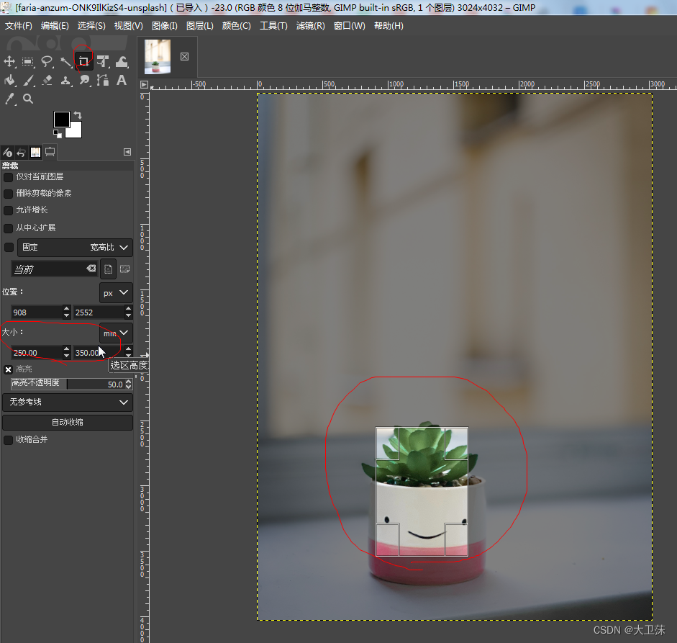Select the Paths tool

click(x=103, y=81)
